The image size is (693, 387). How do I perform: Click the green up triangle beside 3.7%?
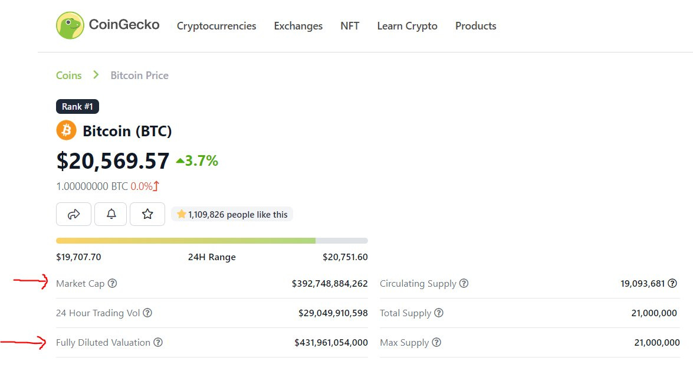[180, 161]
